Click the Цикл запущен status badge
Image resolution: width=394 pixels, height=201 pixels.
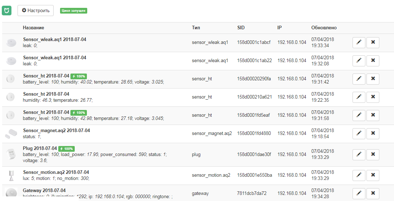pyautogui.click(x=74, y=11)
